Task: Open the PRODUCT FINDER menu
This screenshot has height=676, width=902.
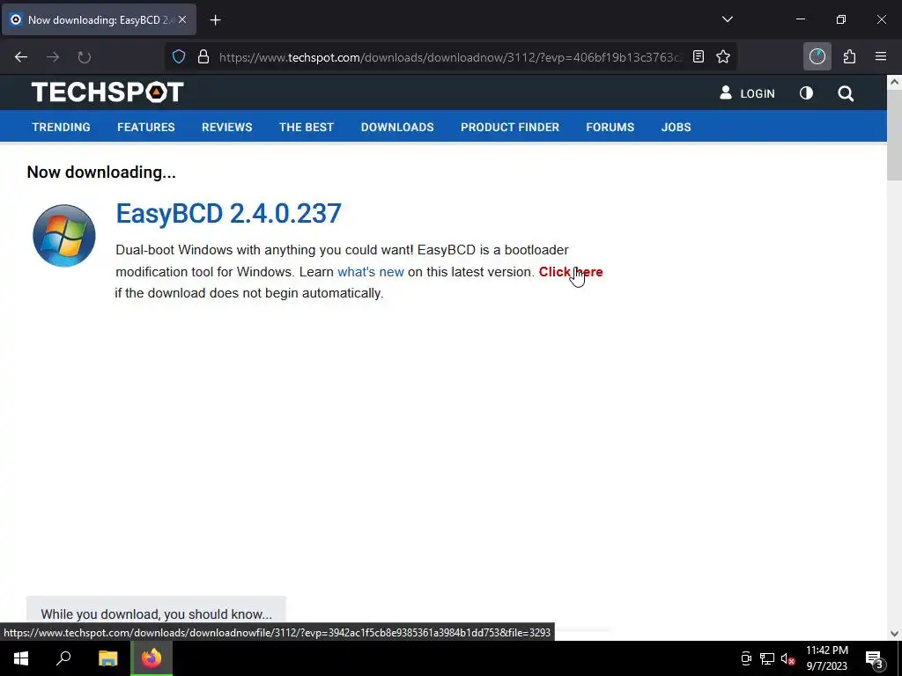Action: [x=510, y=127]
